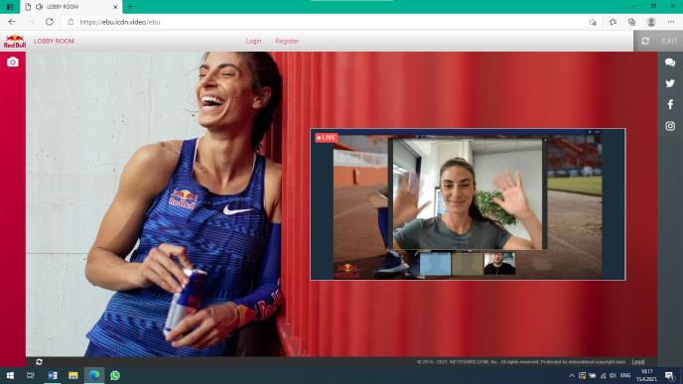Click the EXIT button

pyautogui.click(x=669, y=41)
